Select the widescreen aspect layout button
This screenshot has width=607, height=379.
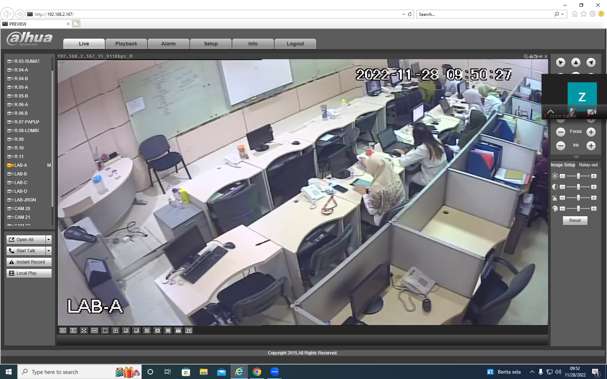pos(94,331)
